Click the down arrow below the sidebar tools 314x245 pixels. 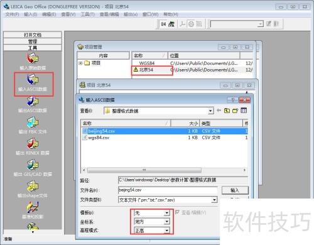pyautogui.click(x=33, y=232)
